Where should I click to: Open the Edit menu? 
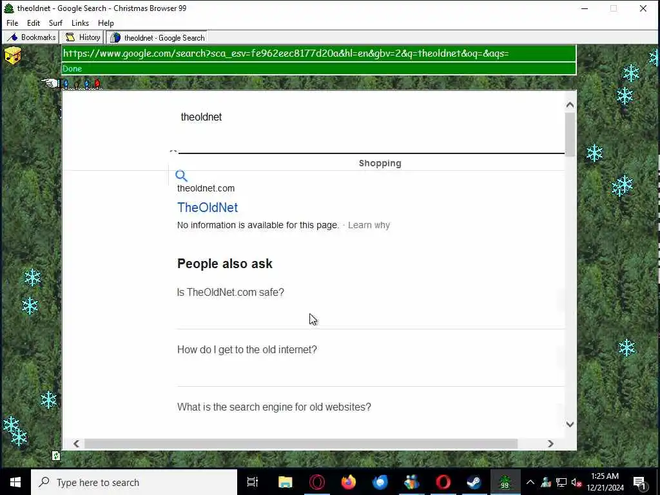[34, 23]
